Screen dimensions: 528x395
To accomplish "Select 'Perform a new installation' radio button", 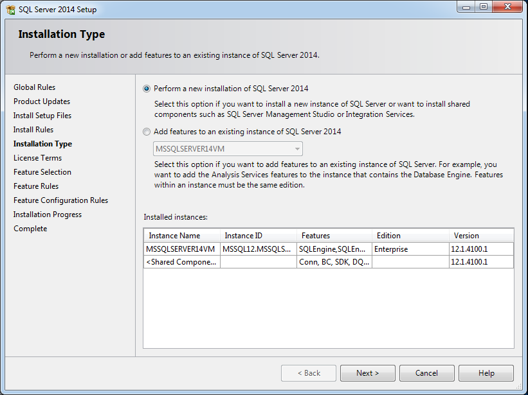I will pos(147,89).
